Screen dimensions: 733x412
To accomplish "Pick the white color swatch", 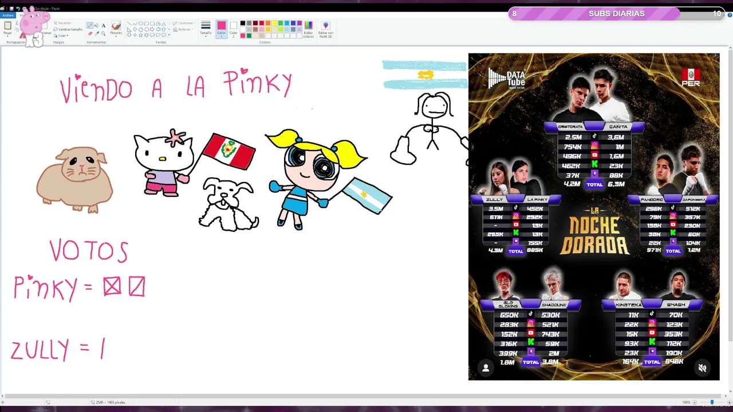I will [243, 29].
